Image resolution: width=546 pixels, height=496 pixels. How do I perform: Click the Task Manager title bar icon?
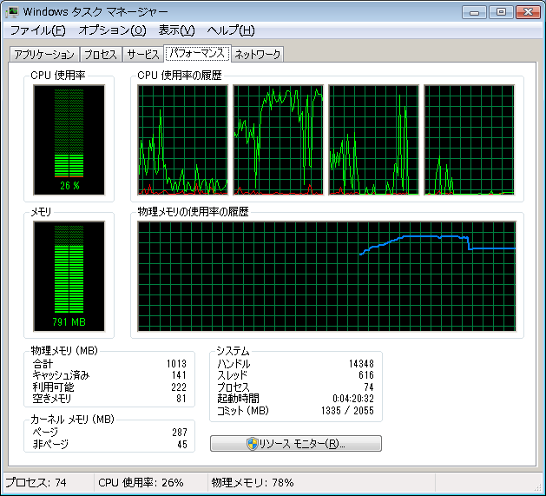click(x=12, y=12)
